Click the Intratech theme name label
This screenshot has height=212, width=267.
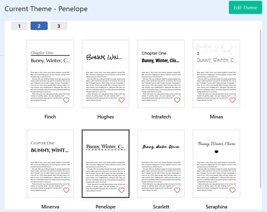161,117
